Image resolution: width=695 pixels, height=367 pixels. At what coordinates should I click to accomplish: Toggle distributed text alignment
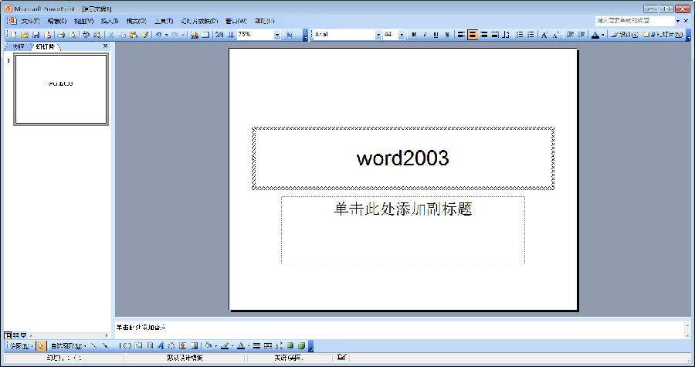tap(495, 35)
